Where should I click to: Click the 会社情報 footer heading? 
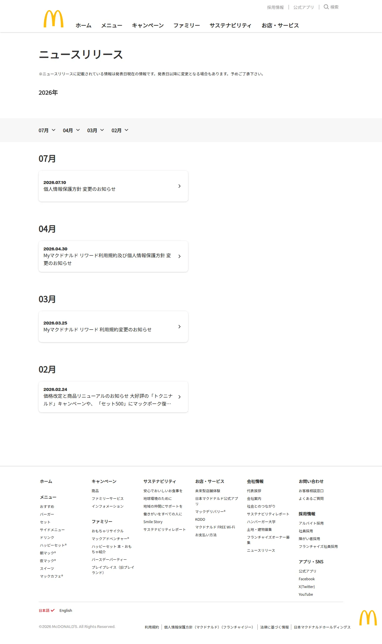pyautogui.click(x=255, y=481)
